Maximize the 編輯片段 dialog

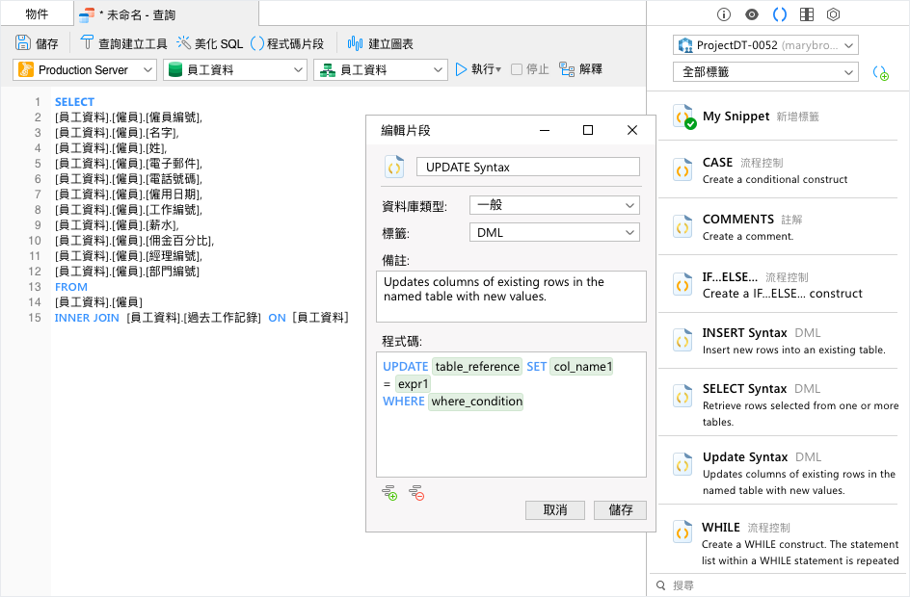pos(587,130)
